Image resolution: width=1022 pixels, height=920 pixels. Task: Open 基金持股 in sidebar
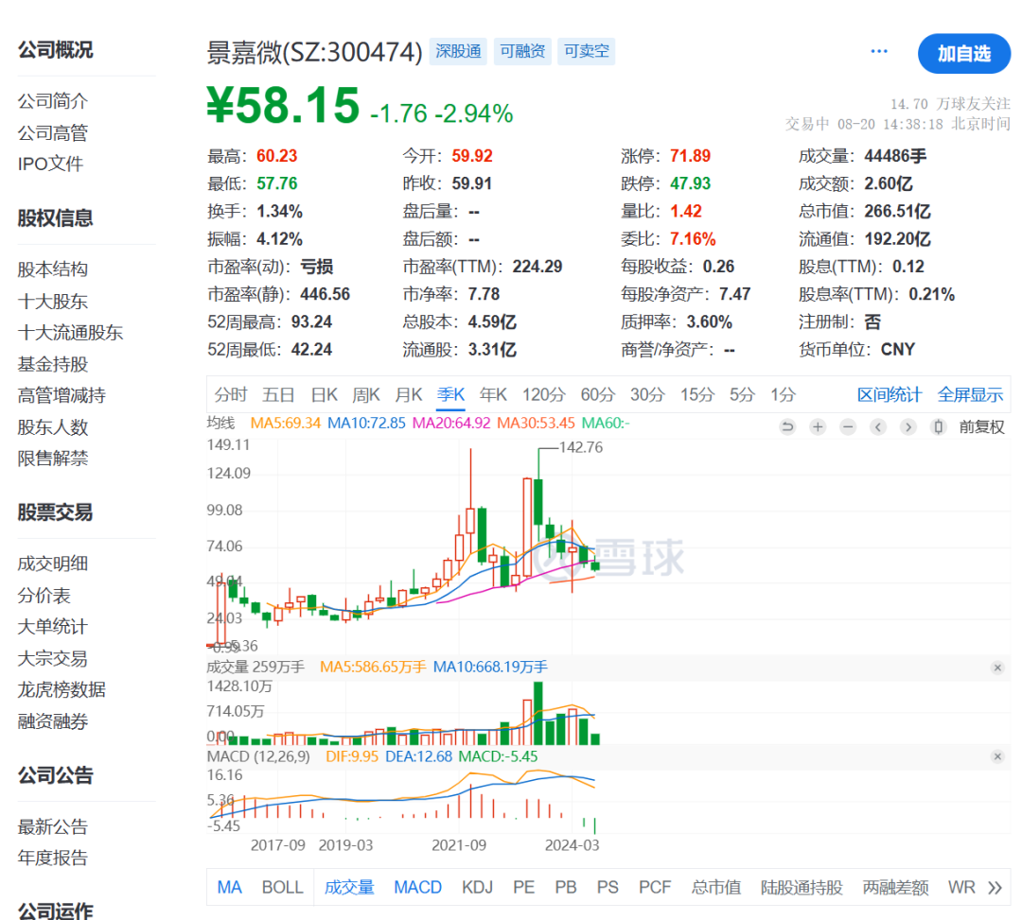[x=53, y=365]
